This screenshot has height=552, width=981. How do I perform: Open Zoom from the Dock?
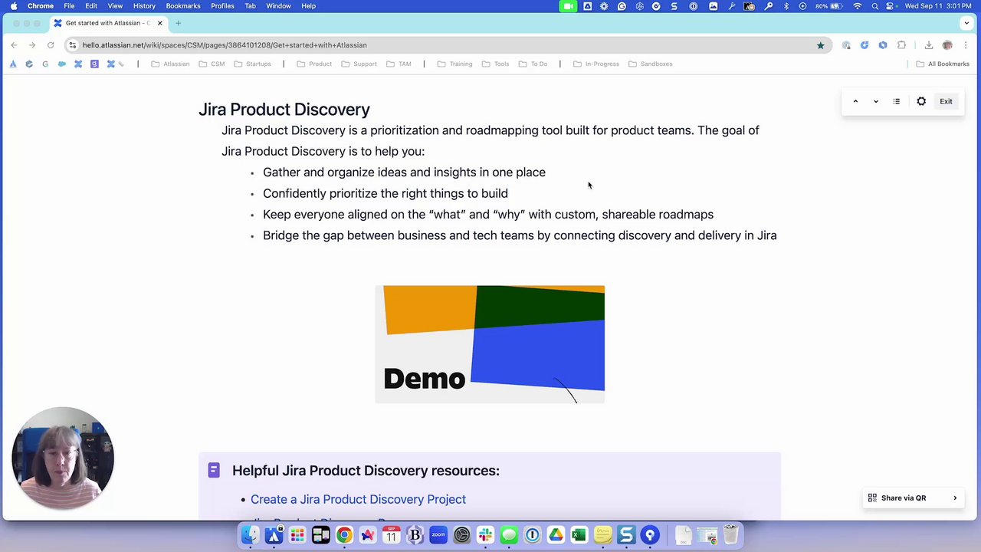438,534
